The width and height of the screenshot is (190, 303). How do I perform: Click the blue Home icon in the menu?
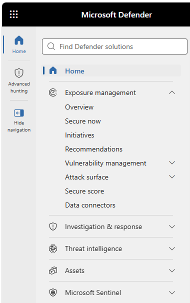(x=53, y=70)
